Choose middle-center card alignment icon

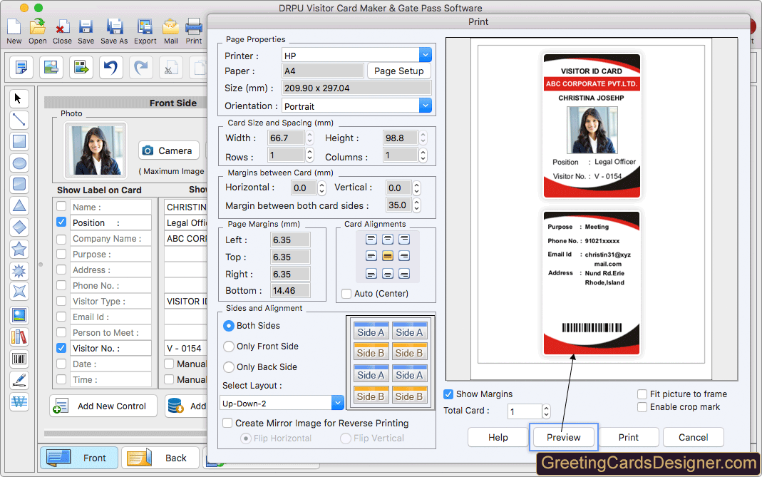(387, 256)
